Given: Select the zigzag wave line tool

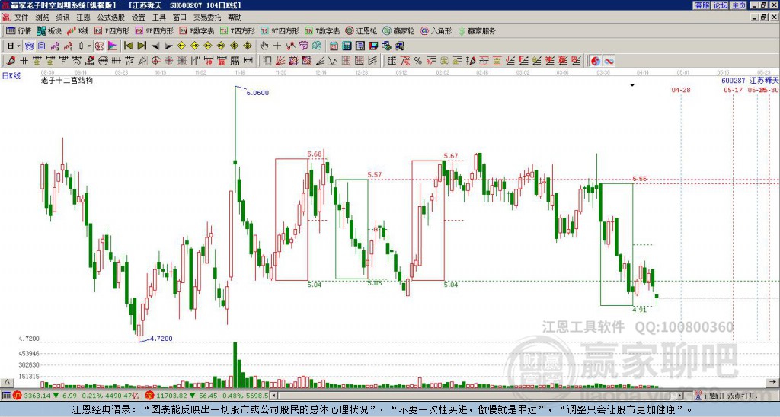Looking at the screenshot, I should tap(332, 61).
